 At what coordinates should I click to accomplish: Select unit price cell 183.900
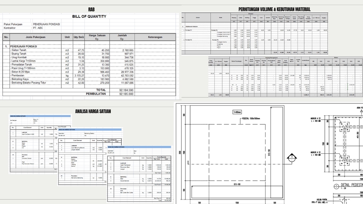tap(105, 79)
